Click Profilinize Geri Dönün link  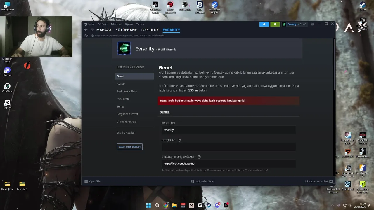pyautogui.click(x=130, y=67)
